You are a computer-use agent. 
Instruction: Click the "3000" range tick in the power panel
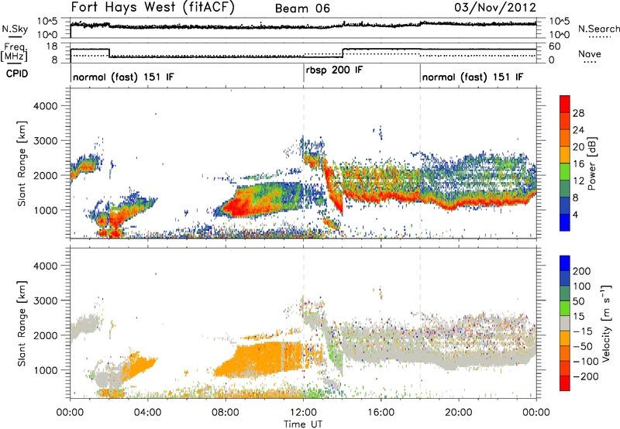pyautogui.click(x=45, y=141)
